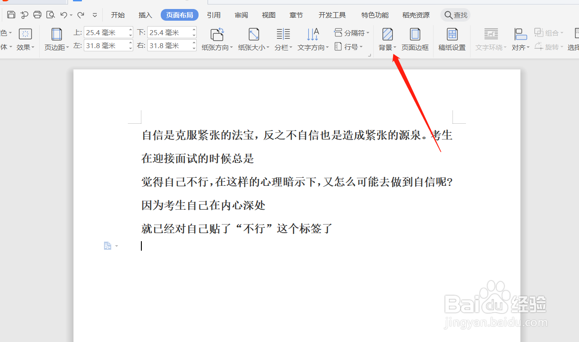
Task: Click paragraph layout icon left of cursor
Action: (x=108, y=246)
